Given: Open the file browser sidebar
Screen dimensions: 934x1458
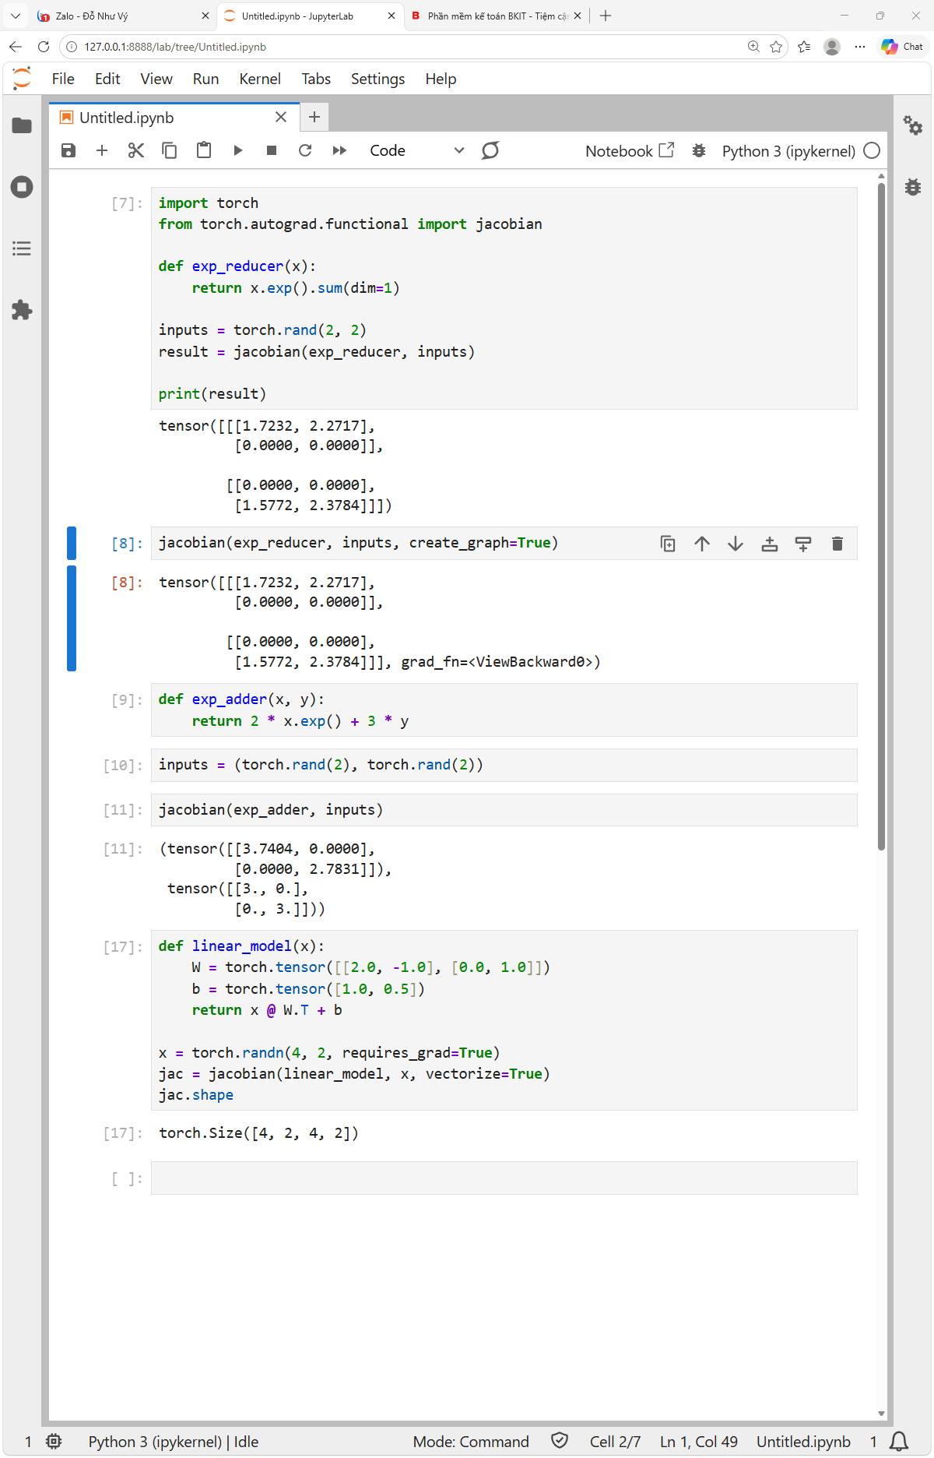Looking at the screenshot, I should pyautogui.click(x=22, y=125).
